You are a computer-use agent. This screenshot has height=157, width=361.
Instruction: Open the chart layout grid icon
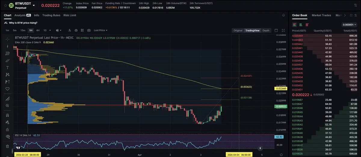click(x=82, y=30)
